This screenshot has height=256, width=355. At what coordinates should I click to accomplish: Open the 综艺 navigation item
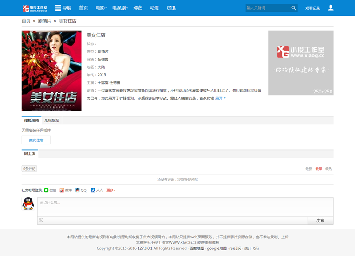pyautogui.click(x=138, y=8)
